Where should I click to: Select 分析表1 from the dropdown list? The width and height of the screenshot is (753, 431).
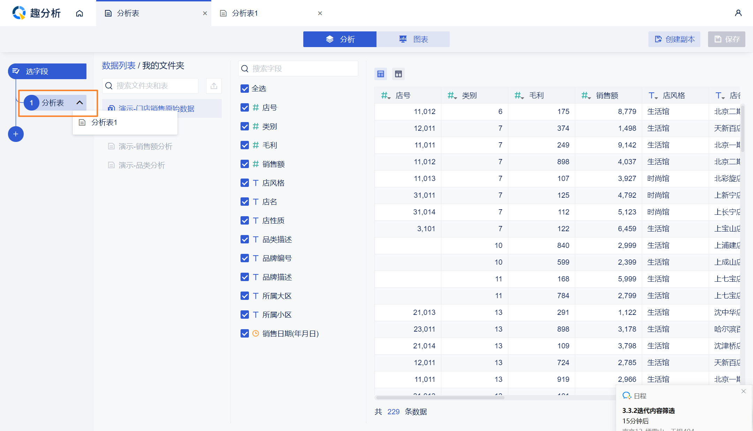click(x=104, y=122)
